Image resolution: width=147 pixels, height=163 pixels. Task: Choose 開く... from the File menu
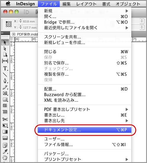pos(85,17)
